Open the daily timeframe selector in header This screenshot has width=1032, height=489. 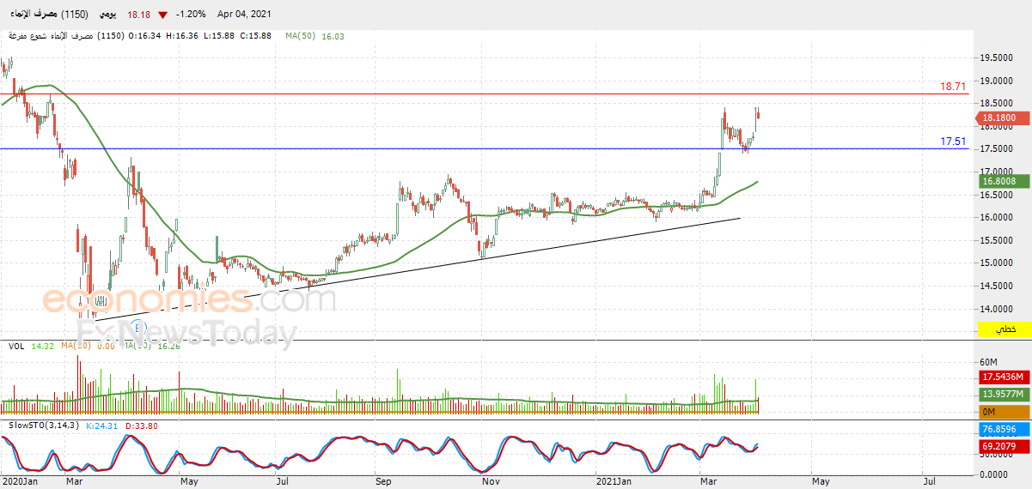pyautogui.click(x=107, y=15)
